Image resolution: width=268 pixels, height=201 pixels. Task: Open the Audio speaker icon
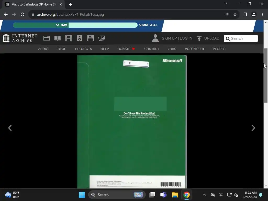pos(80,38)
